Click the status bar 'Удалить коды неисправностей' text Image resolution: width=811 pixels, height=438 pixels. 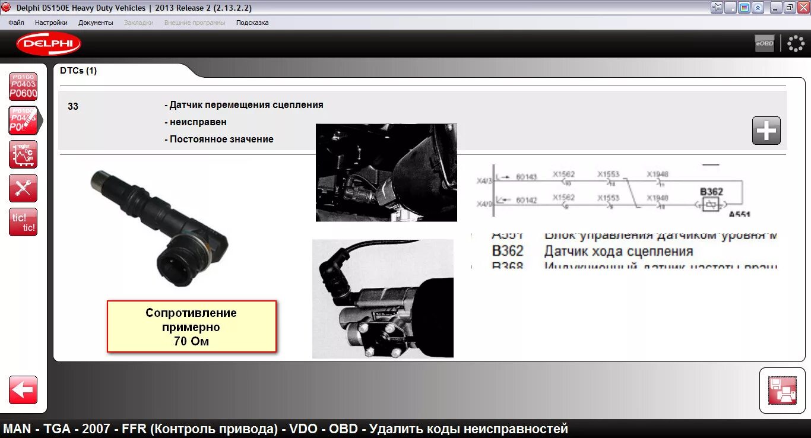pos(468,429)
